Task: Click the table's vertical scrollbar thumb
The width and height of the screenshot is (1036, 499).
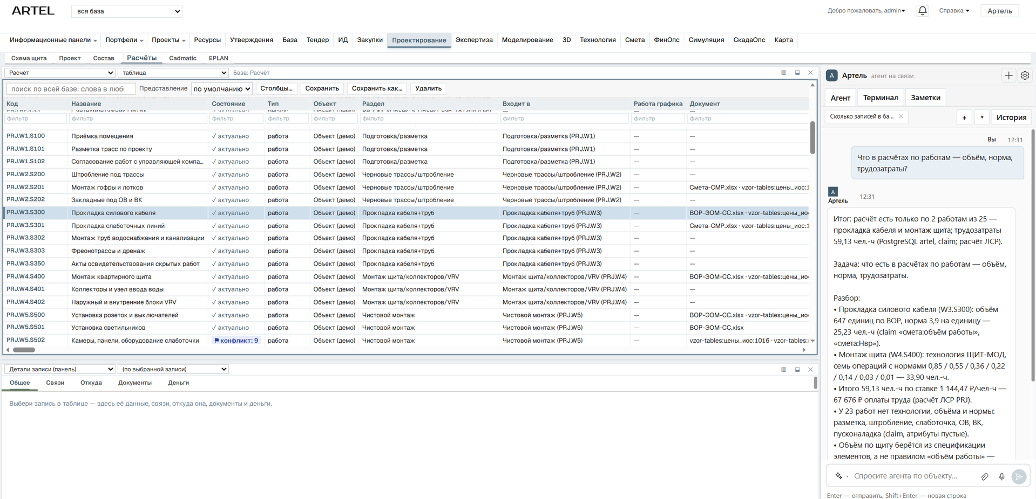Action: [x=812, y=137]
